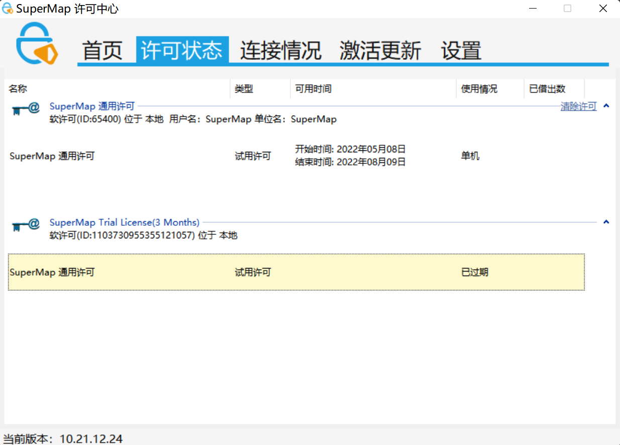Click the 软许可(ID:1103730955355121057) line

pyautogui.click(x=143, y=235)
